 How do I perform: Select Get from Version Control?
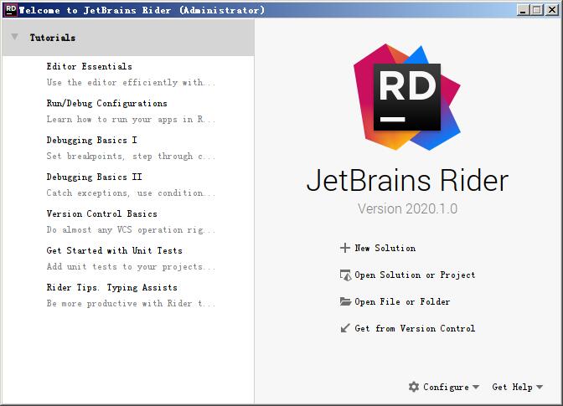pos(415,328)
